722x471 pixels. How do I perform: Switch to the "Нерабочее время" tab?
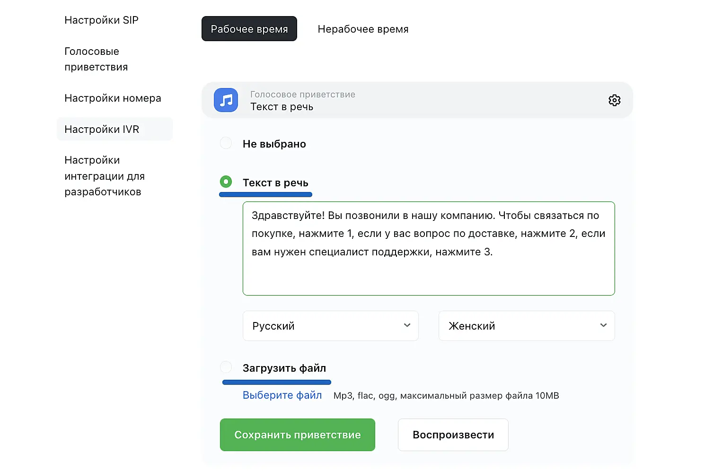coord(363,29)
